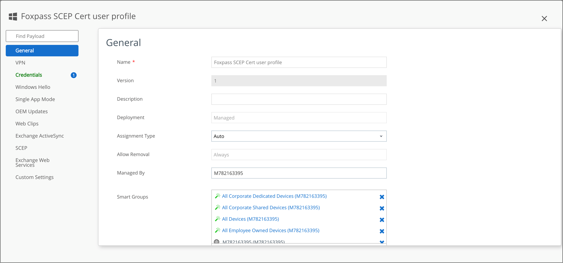This screenshot has height=263, width=563.
Task: Focus the Managed By field
Action: [x=298, y=173]
